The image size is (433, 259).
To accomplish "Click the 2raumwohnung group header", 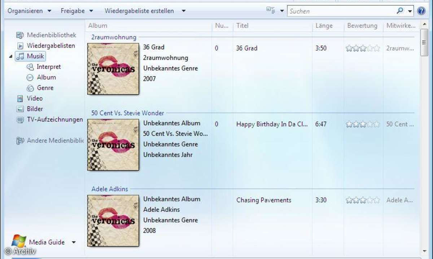I will 114,37.
